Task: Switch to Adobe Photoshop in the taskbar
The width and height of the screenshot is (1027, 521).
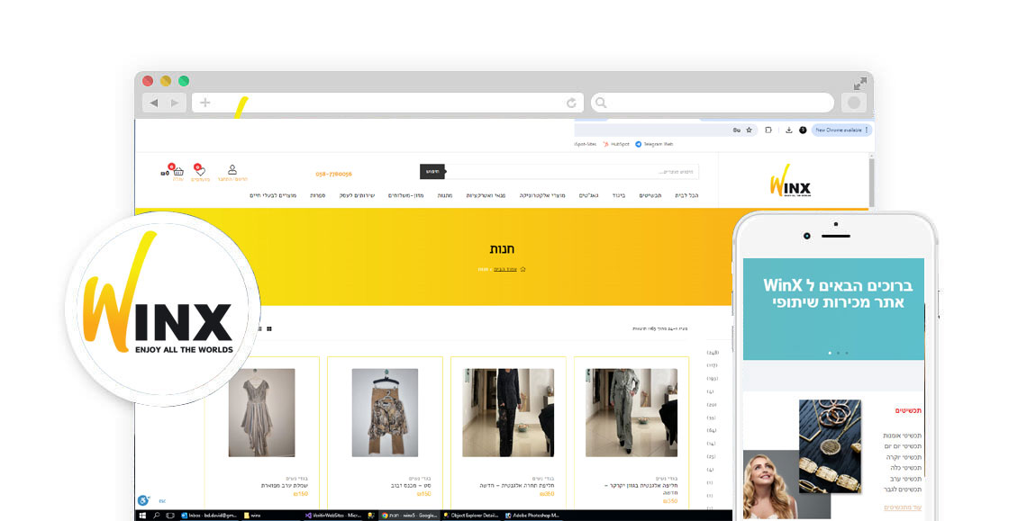Action: click(x=532, y=516)
